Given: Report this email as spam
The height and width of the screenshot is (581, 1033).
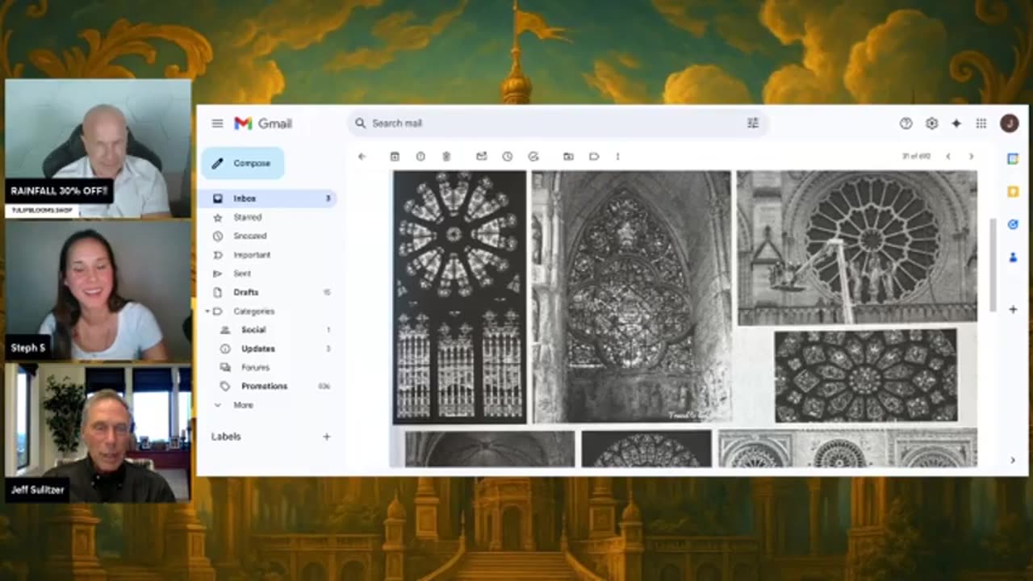Looking at the screenshot, I should 420,157.
